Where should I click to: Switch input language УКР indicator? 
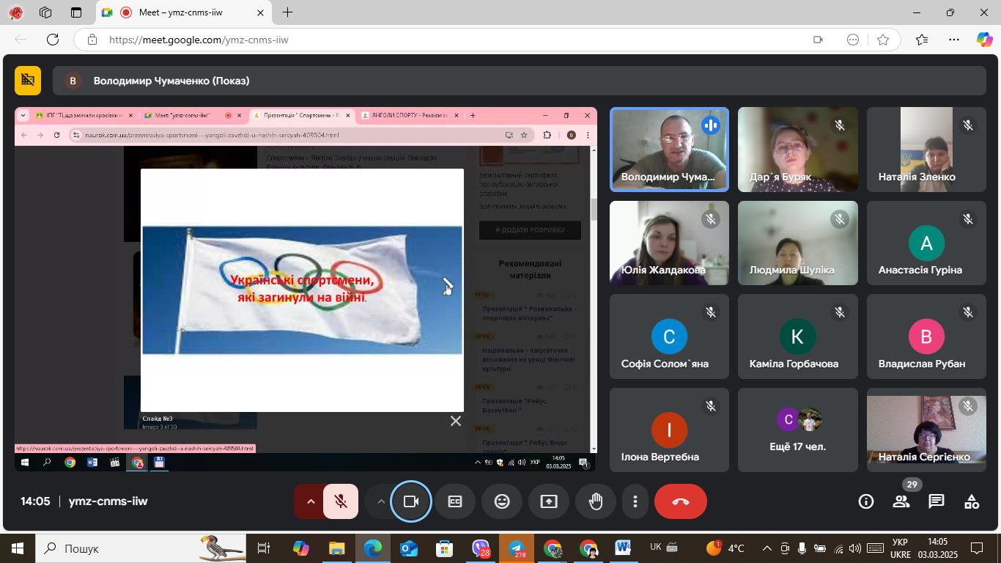click(901, 548)
